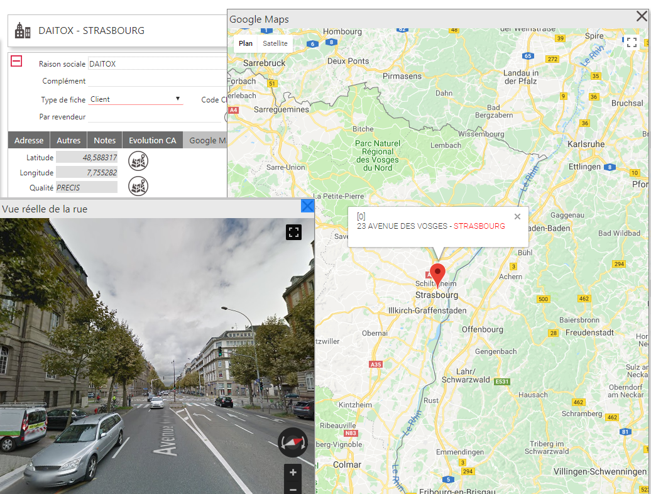Switch the map to Plan view
The height and width of the screenshot is (494, 651).
pos(245,43)
